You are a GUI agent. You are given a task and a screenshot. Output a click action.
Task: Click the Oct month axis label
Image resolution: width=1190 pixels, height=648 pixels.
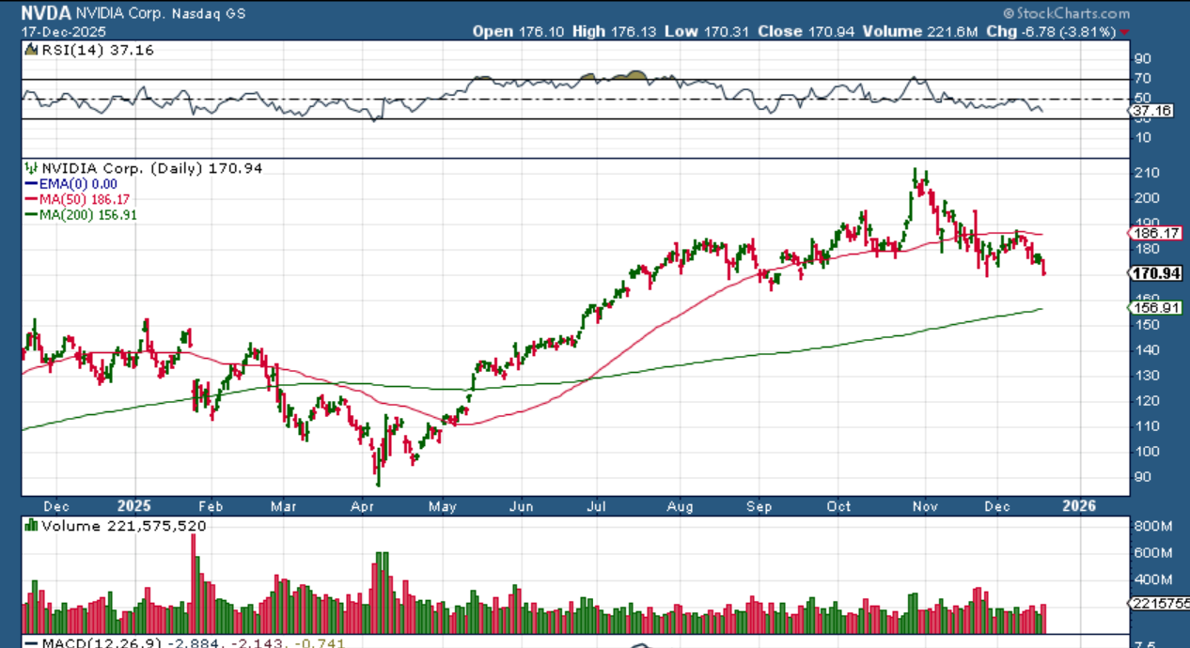[838, 506]
